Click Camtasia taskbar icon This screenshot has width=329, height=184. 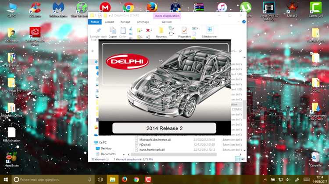(x=148, y=180)
